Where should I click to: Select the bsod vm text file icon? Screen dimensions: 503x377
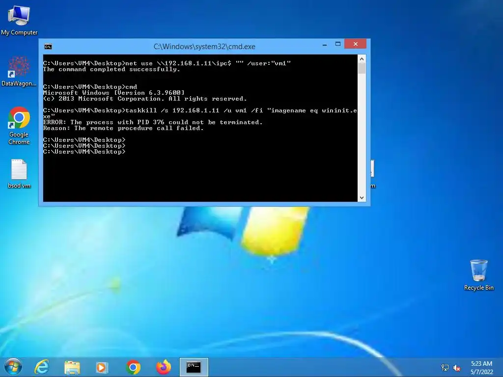[x=19, y=173]
